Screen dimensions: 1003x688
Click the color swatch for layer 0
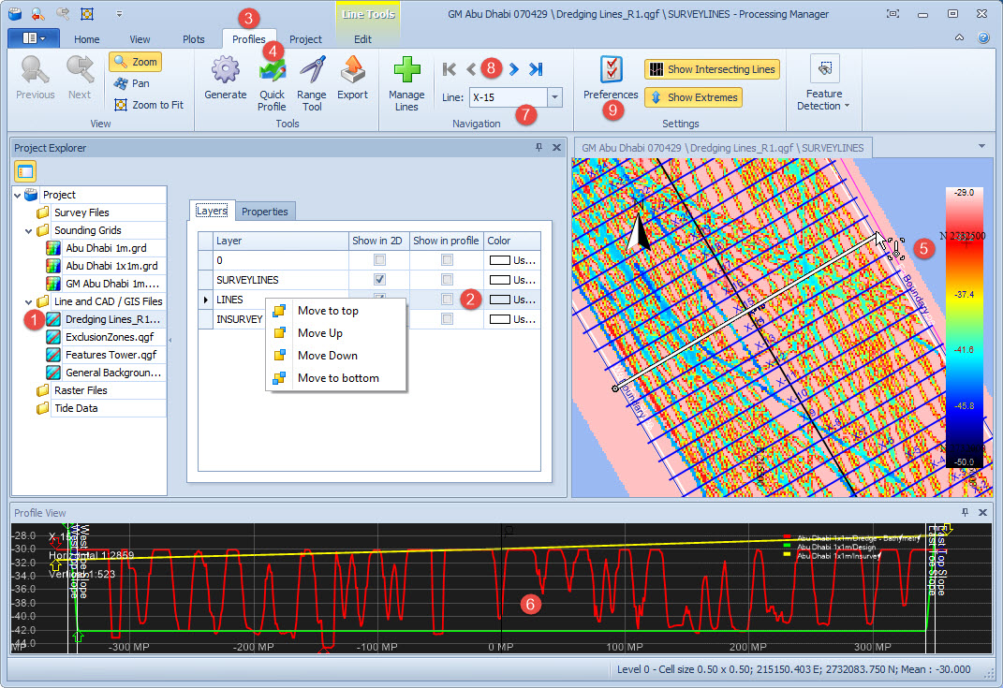[500, 259]
